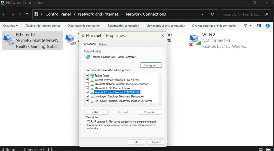Screen dimensions: 274x151
Task: Toggle the preview pane icon
Action: [x=259, y=26]
